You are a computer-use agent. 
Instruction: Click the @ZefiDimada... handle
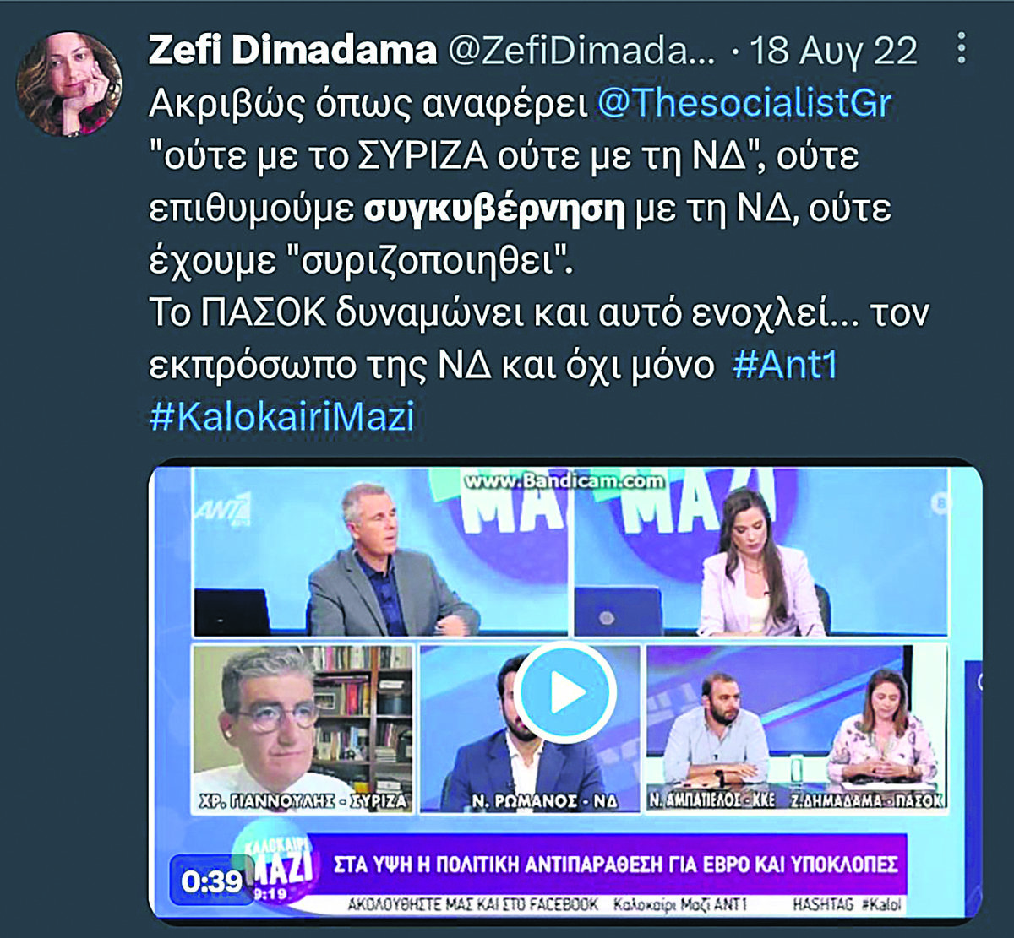coord(581,51)
